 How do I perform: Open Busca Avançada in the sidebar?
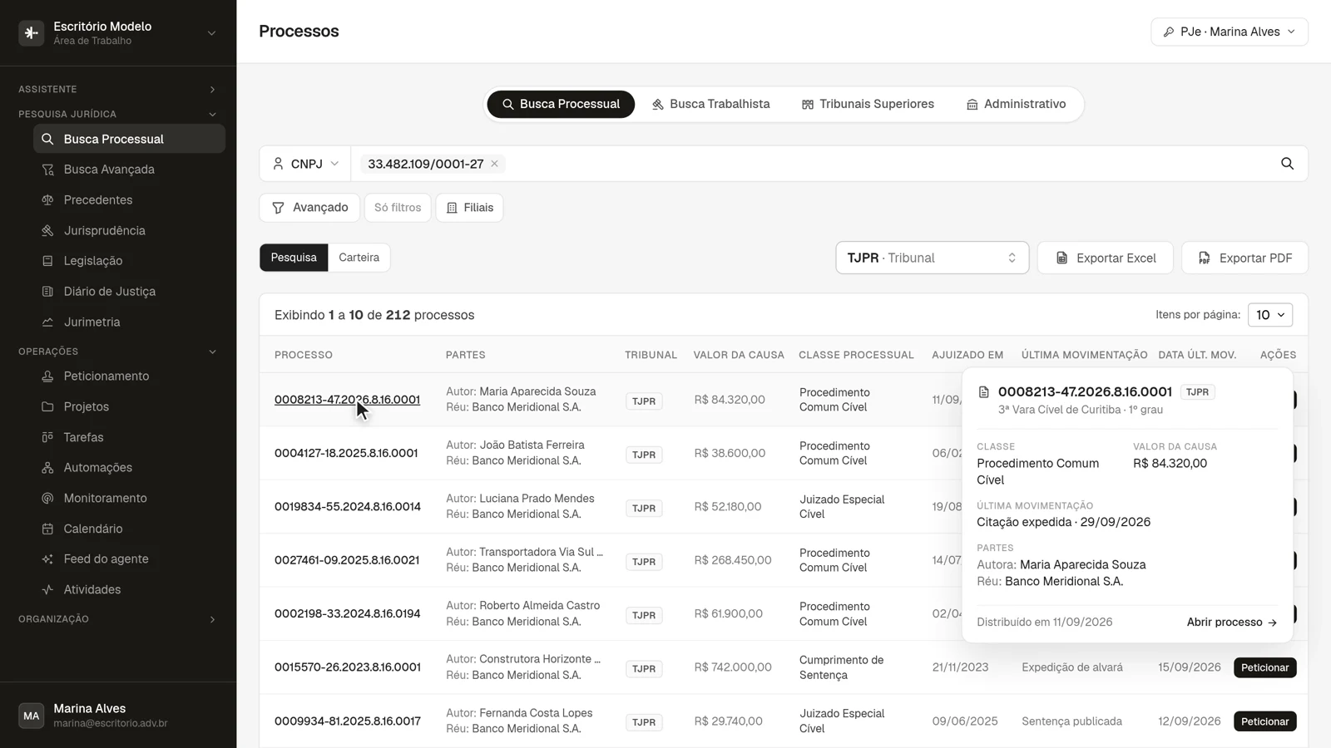[129, 170]
